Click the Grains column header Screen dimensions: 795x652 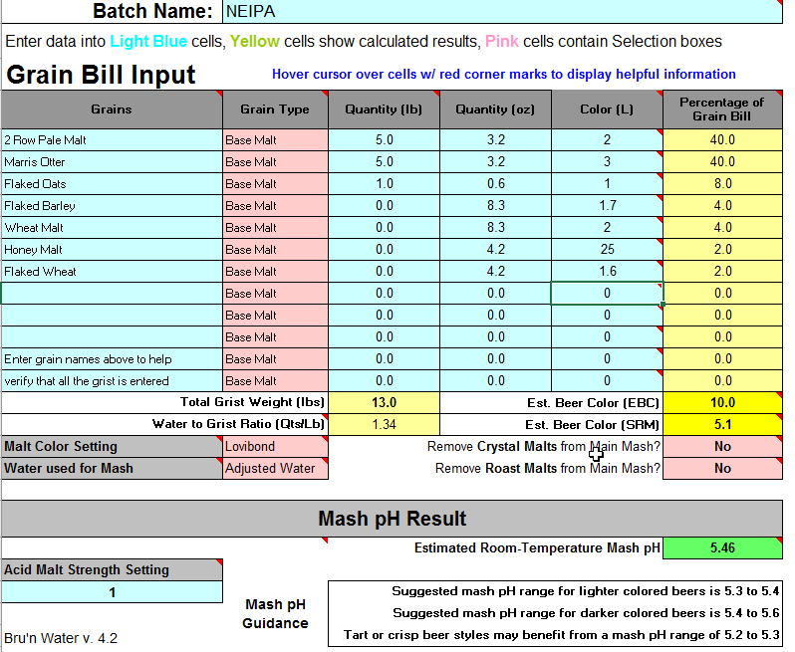(112, 109)
